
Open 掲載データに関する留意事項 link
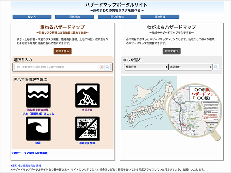(x=30, y=153)
